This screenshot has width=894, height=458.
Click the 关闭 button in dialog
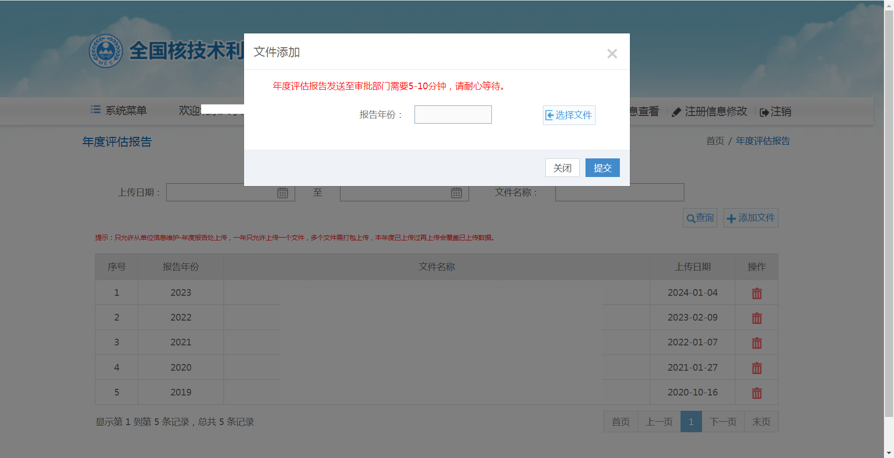[x=562, y=168]
